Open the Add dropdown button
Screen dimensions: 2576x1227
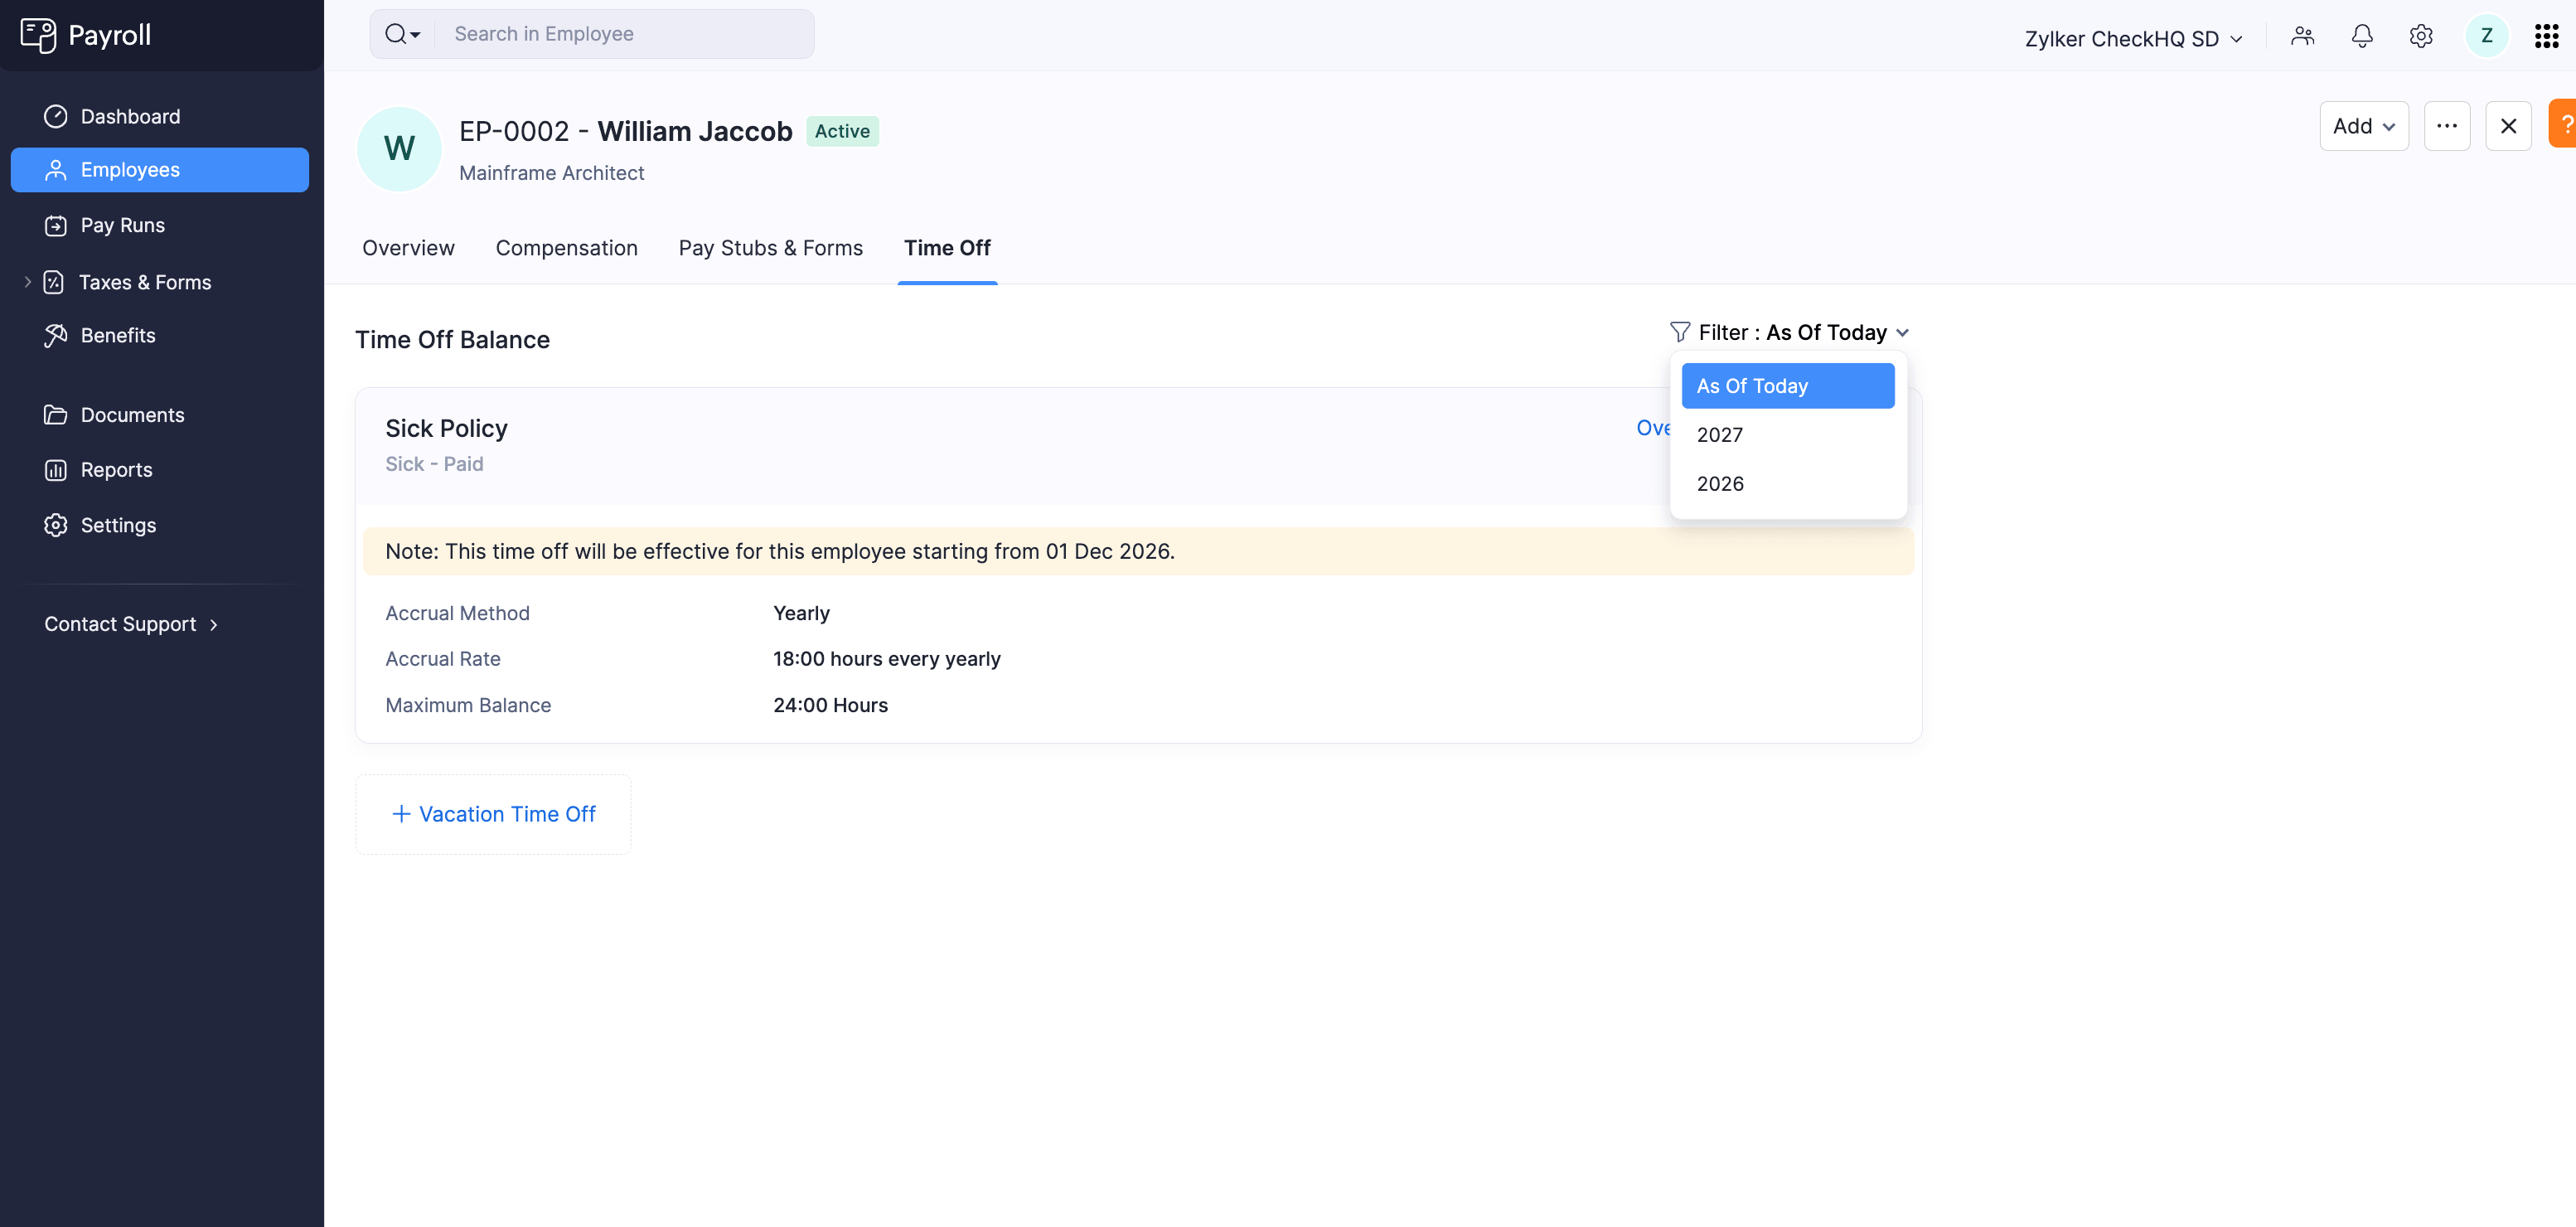click(x=2363, y=126)
